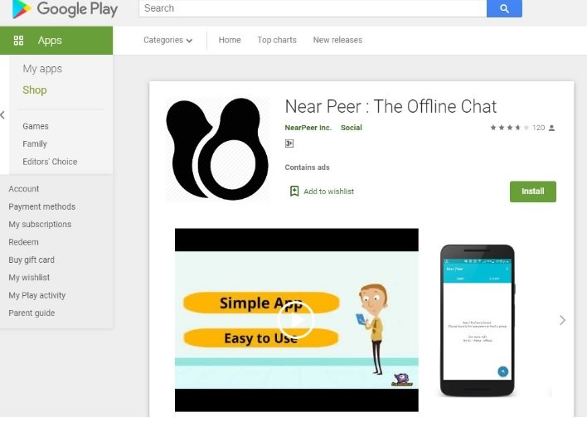The image size is (587, 422).
Task: Open Editors' Choice category
Action: (50, 162)
